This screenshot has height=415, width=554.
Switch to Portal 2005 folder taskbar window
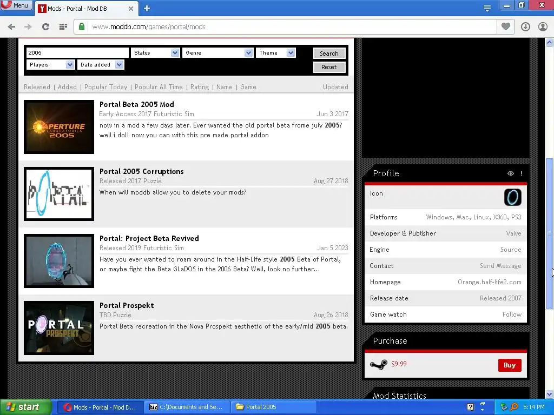273,407
